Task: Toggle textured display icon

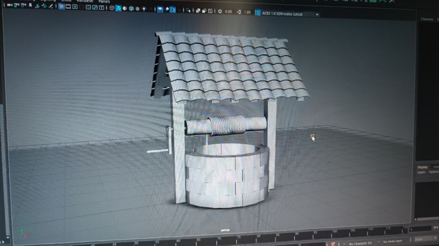Action: pyautogui.click(x=138, y=9)
